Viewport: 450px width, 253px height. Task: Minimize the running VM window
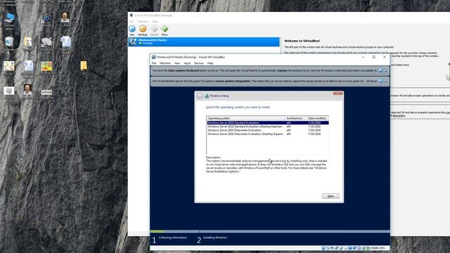(x=363, y=57)
